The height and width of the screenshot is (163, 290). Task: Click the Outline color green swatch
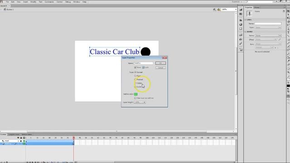point(135,94)
